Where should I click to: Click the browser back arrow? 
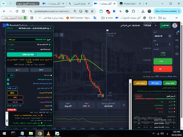tap(4, 11)
